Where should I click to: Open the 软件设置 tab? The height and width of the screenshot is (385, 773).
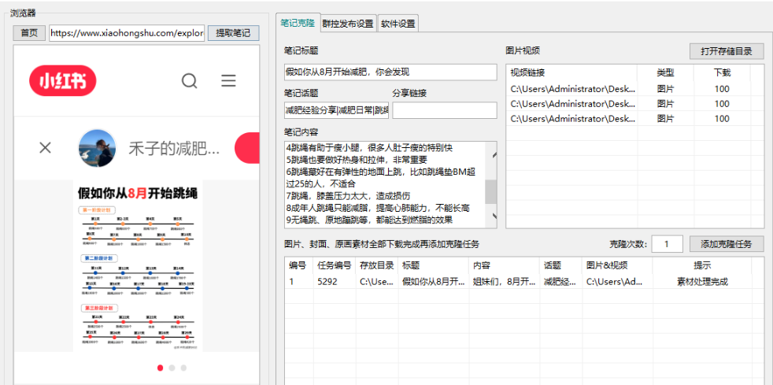click(x=398, y=24)
